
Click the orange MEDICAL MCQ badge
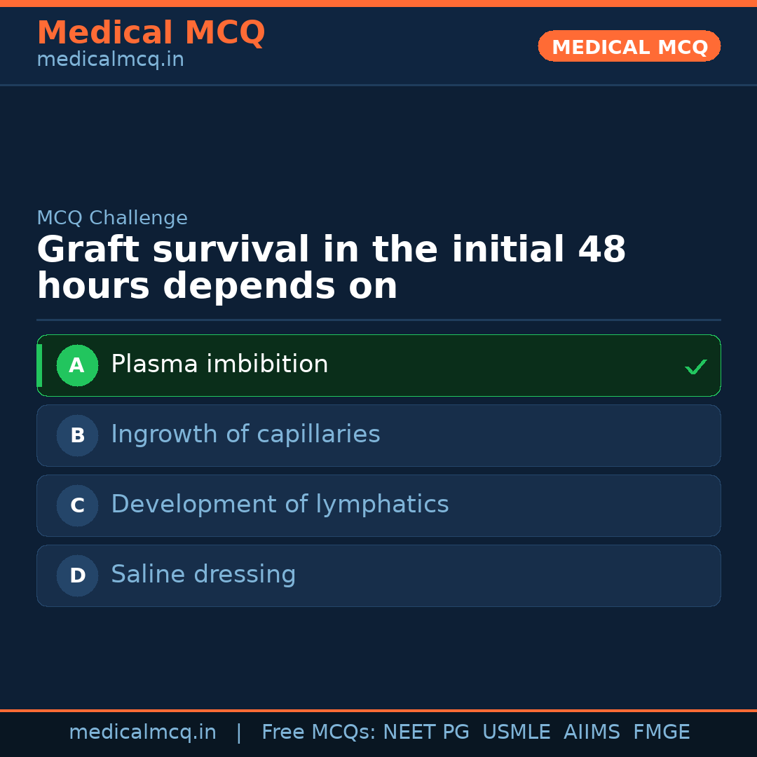629,46
